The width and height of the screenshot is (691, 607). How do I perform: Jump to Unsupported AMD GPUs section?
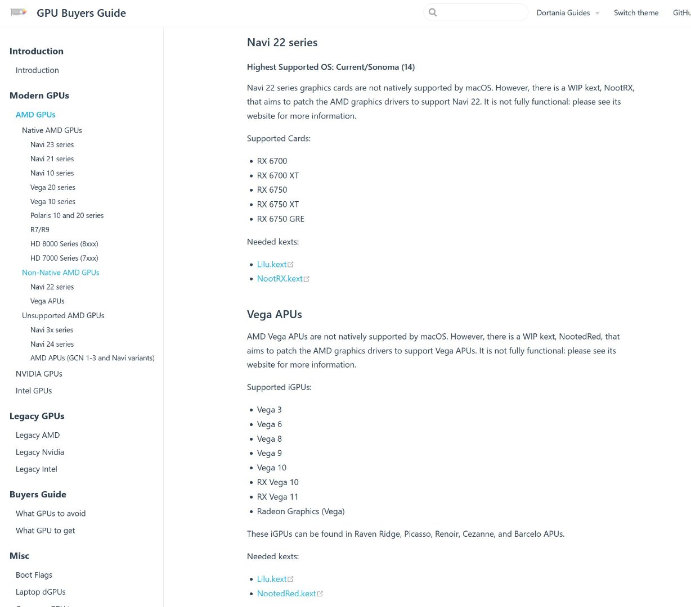click(63, 316)
